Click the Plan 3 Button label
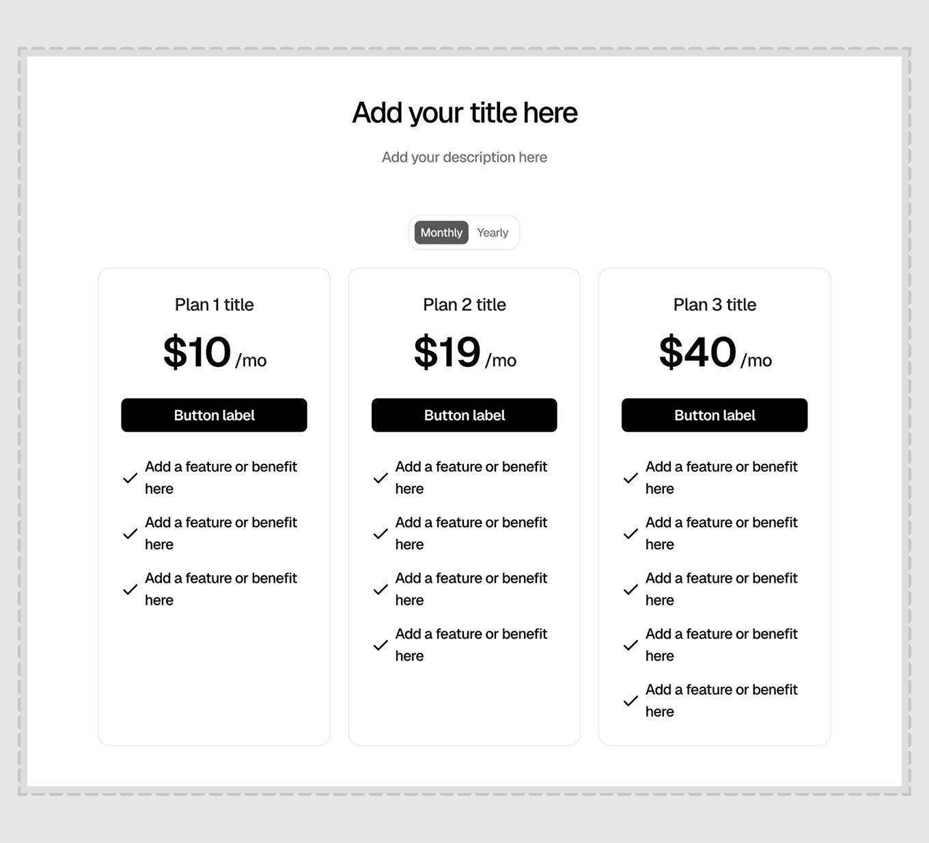This screenshot has width=929, height=843. 715,415
